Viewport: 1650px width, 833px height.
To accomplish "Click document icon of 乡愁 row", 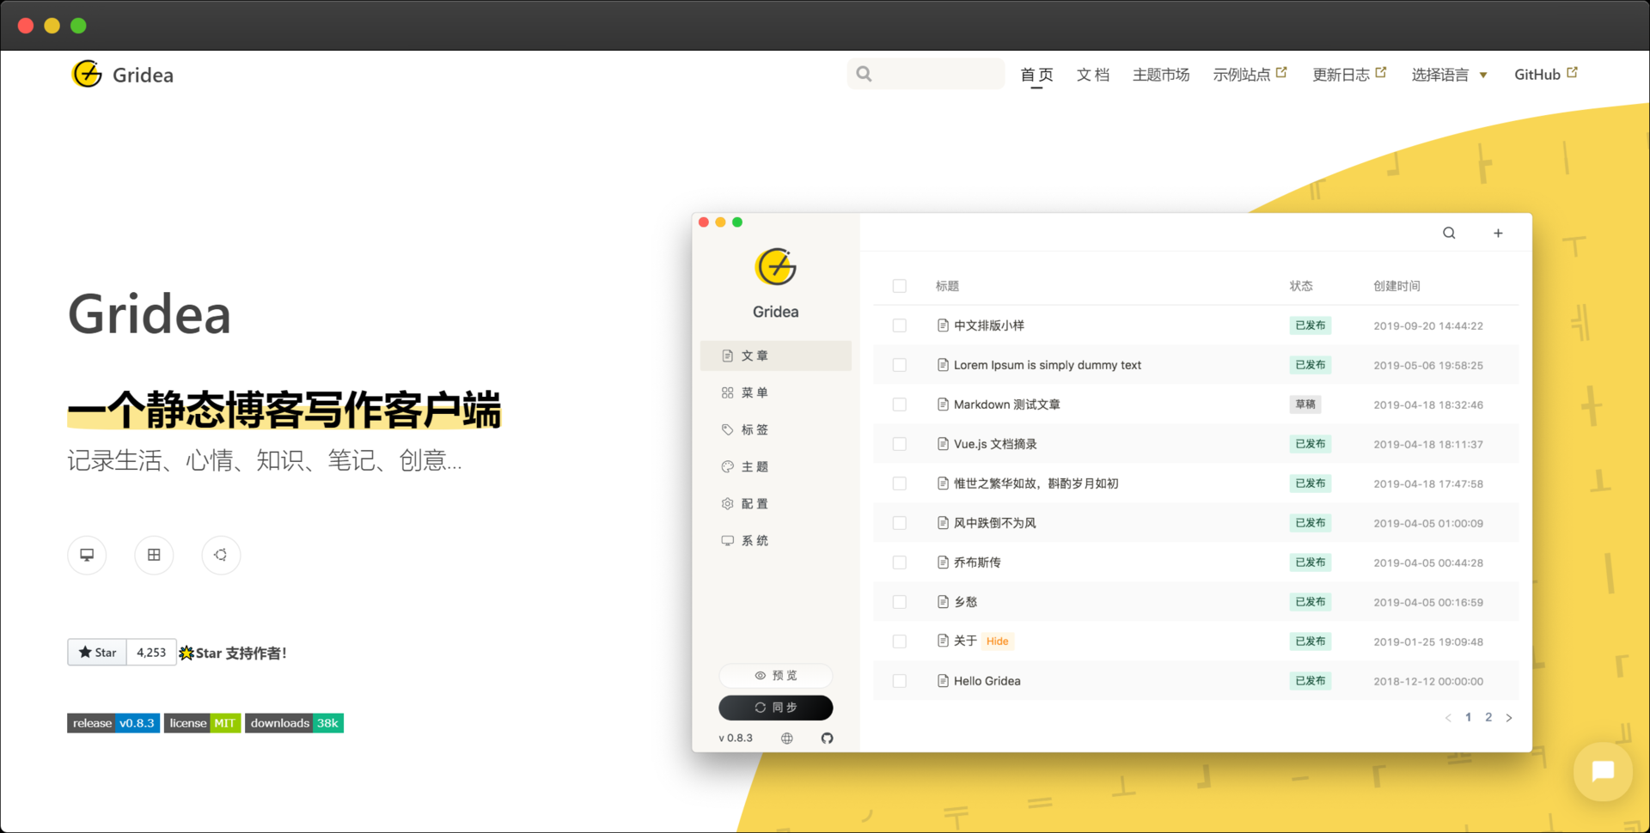I will pyautogui.click(x=943, y=602).
